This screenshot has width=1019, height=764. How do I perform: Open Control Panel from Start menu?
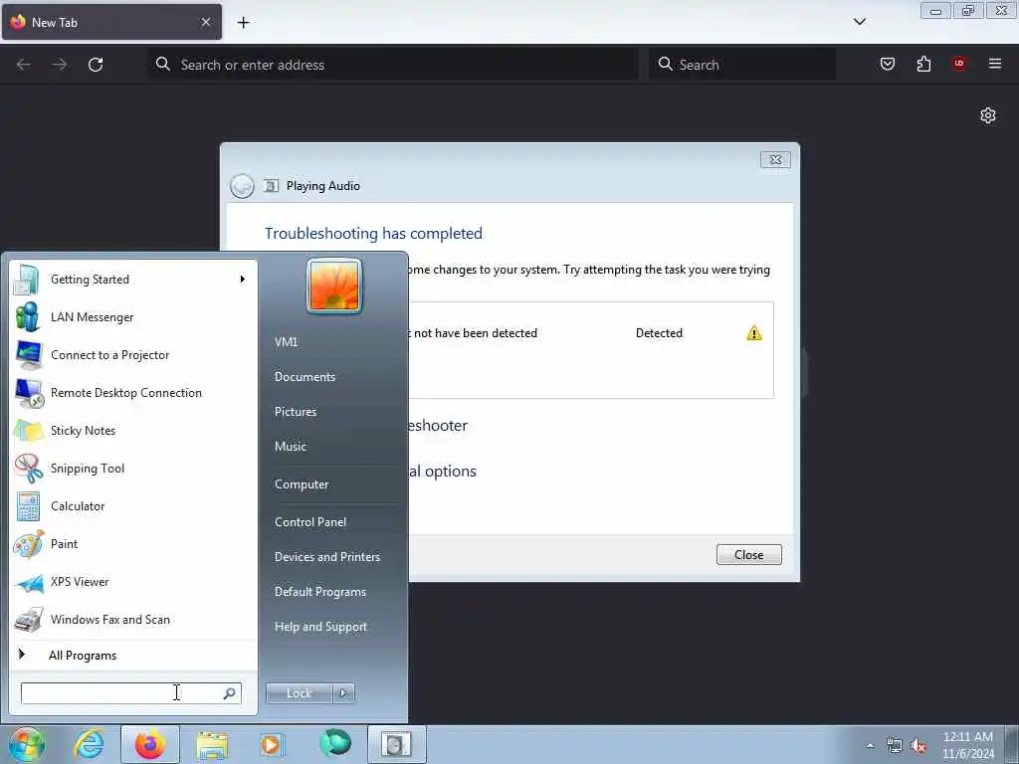[310, 521]
